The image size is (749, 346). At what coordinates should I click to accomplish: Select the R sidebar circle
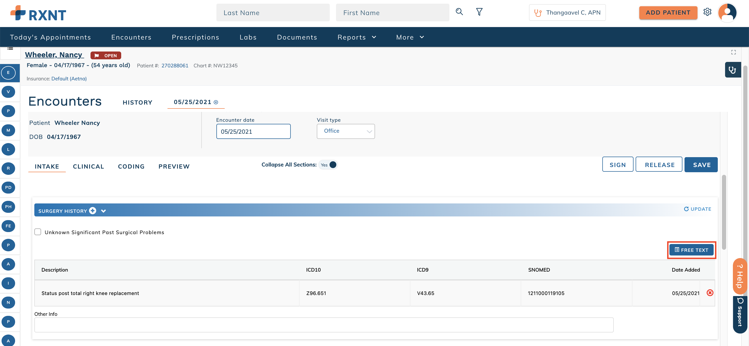pyautogui.click(x=8, y=168)
